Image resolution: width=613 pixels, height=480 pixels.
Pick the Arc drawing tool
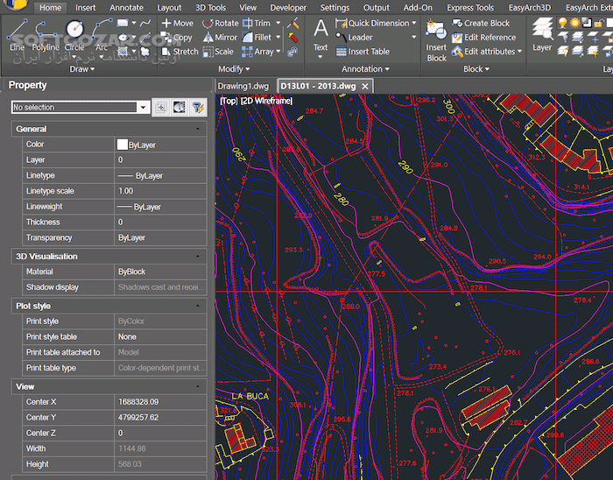(102, 35)
